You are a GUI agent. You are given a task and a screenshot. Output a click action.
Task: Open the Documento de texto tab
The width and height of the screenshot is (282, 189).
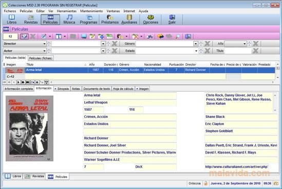click(97, 89)
